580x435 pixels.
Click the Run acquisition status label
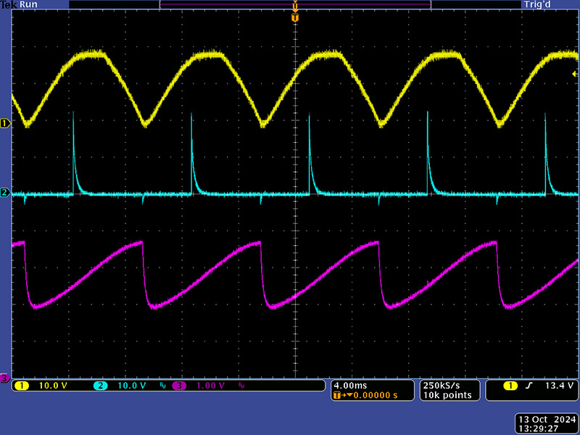(29, 4)
